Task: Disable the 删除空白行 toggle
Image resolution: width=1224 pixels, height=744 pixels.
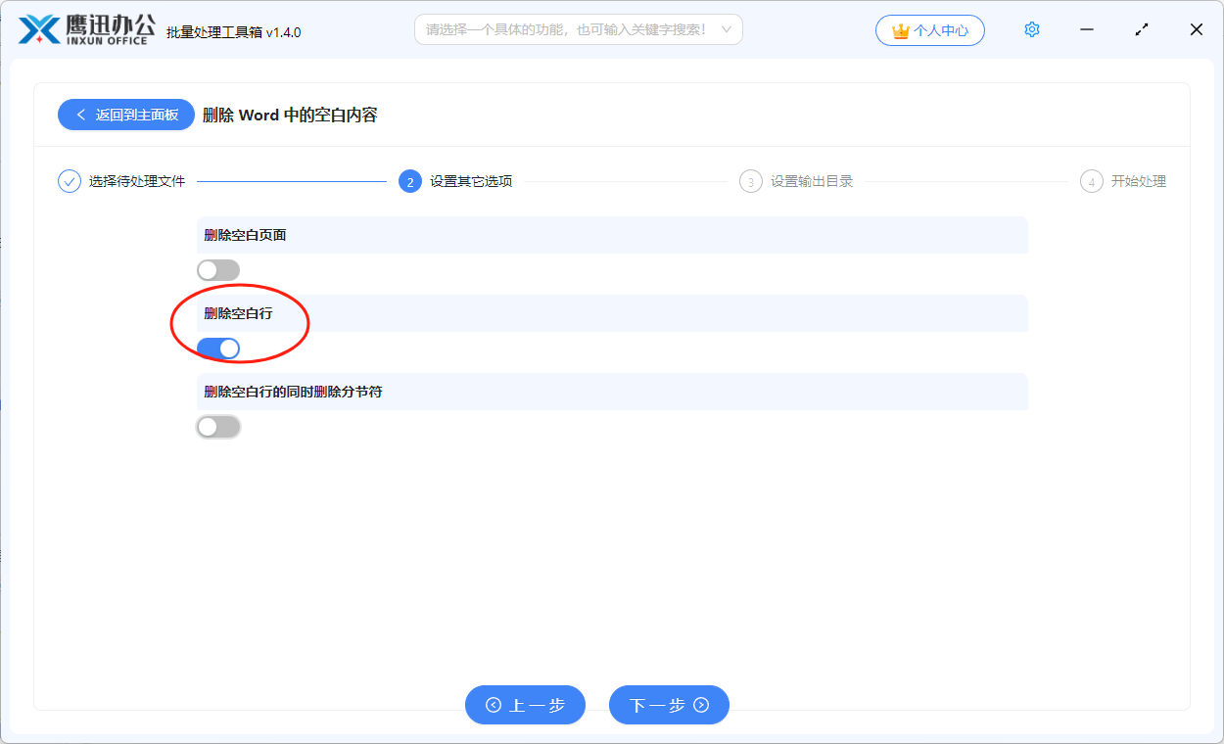Action: click(x=219, y=348)
